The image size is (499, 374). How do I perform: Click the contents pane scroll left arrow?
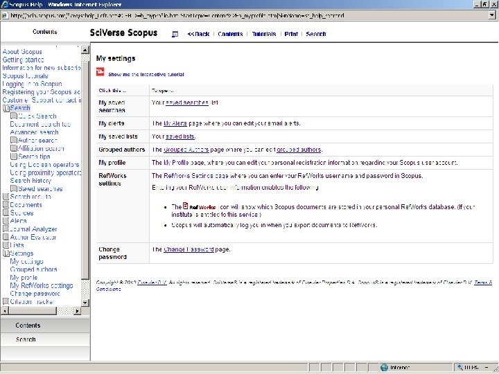tap(4, 311)
